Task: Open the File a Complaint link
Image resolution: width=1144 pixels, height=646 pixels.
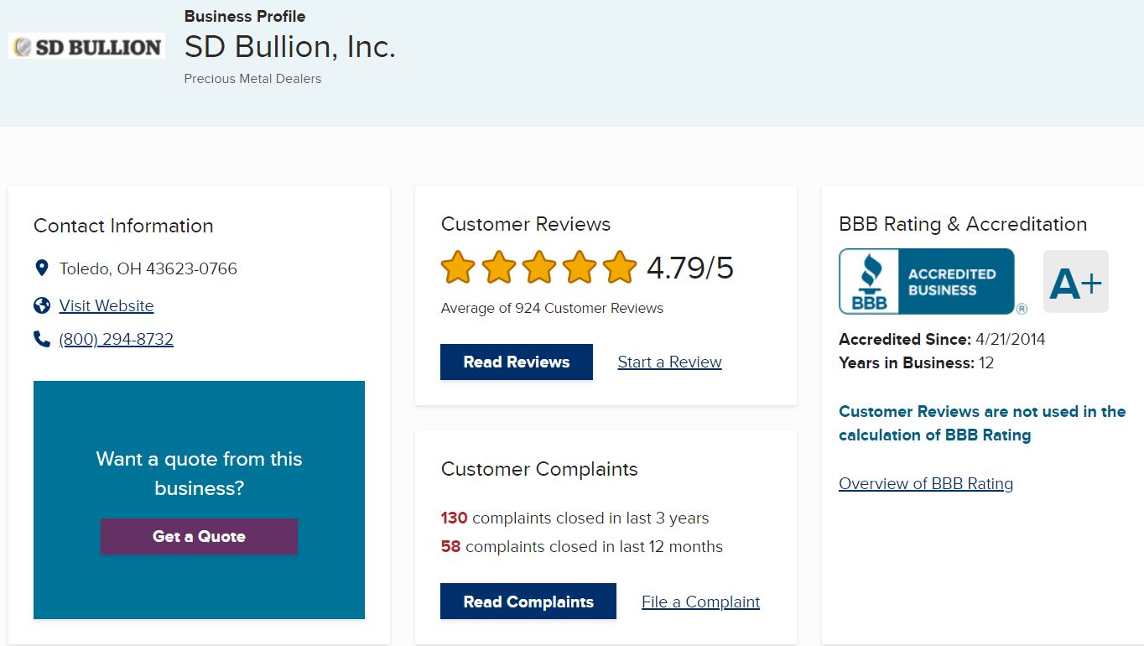Action: pyautogui.click(x=700, y=602)
